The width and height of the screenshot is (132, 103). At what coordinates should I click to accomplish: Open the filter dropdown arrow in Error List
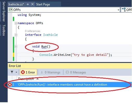point(16,72)
